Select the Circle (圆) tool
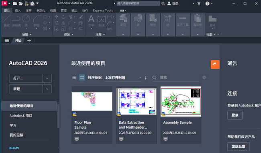Viewport: 261px width, 153px height. pos(26,20)
